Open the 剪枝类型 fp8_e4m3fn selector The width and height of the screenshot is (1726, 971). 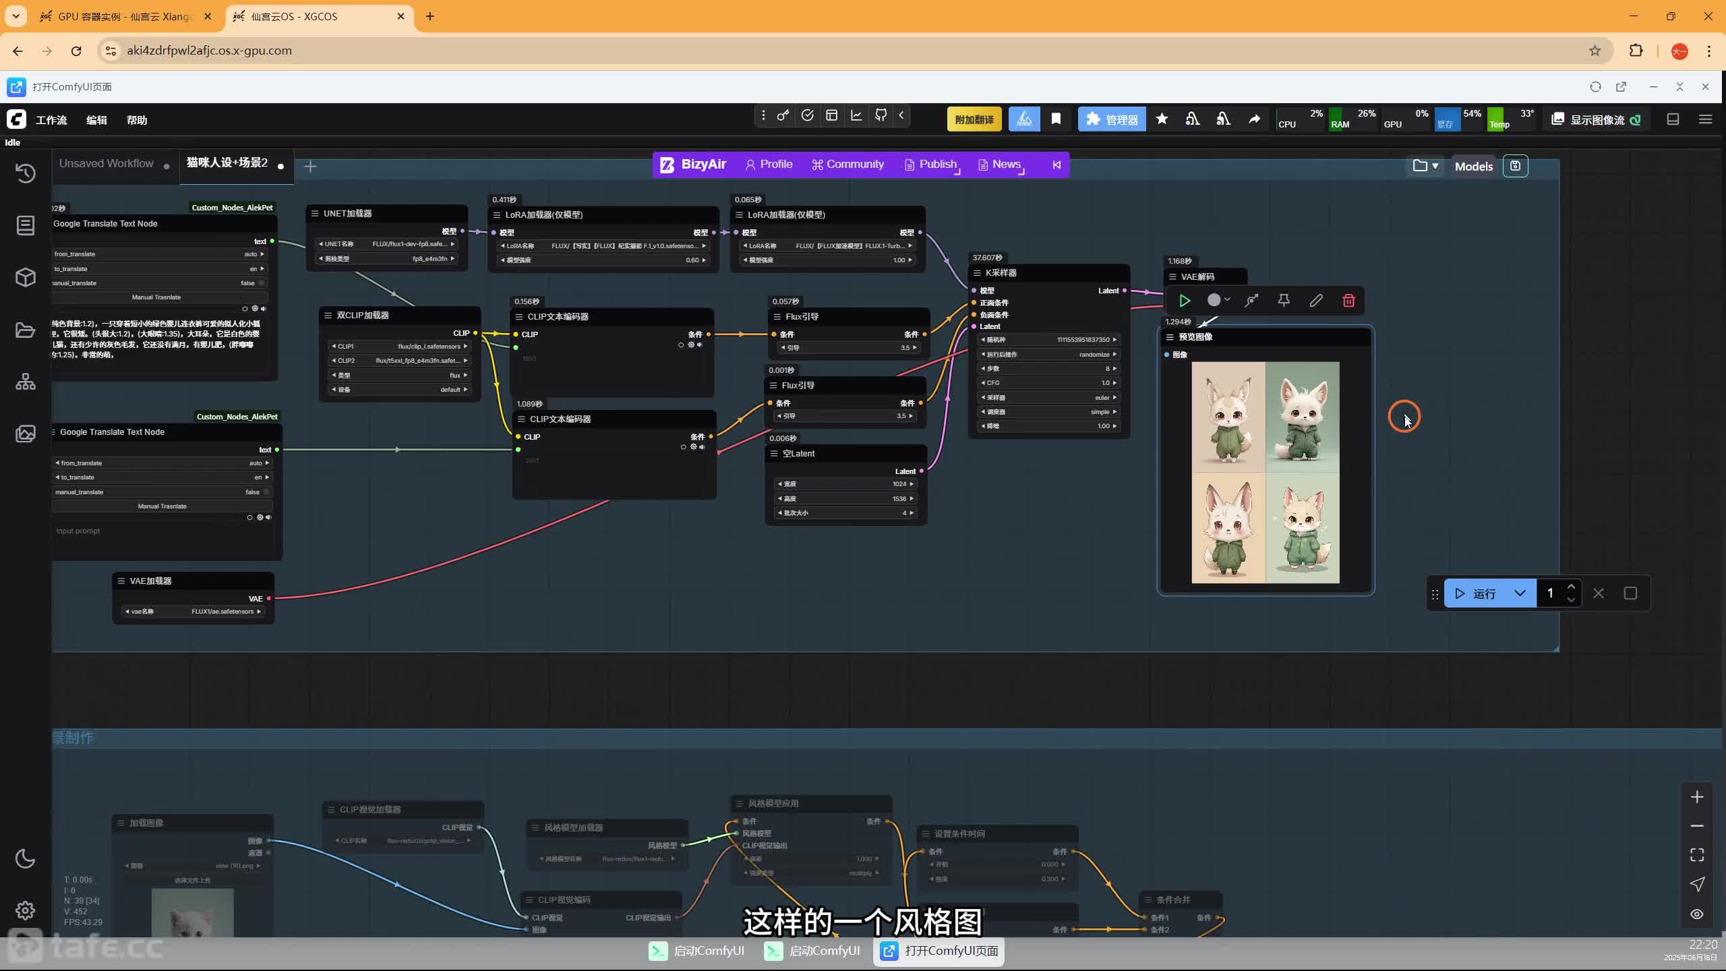tap(387, 259)
